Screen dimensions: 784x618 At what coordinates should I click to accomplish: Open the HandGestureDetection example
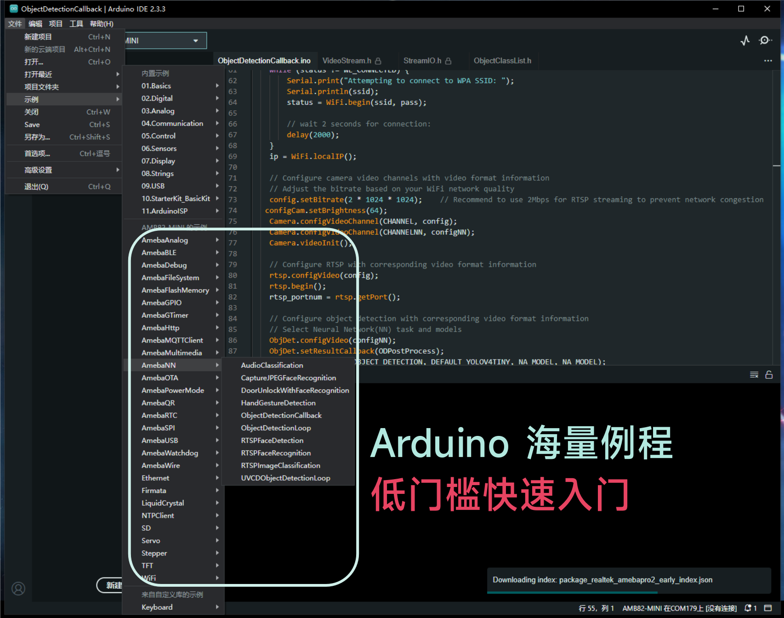point(288,403)
